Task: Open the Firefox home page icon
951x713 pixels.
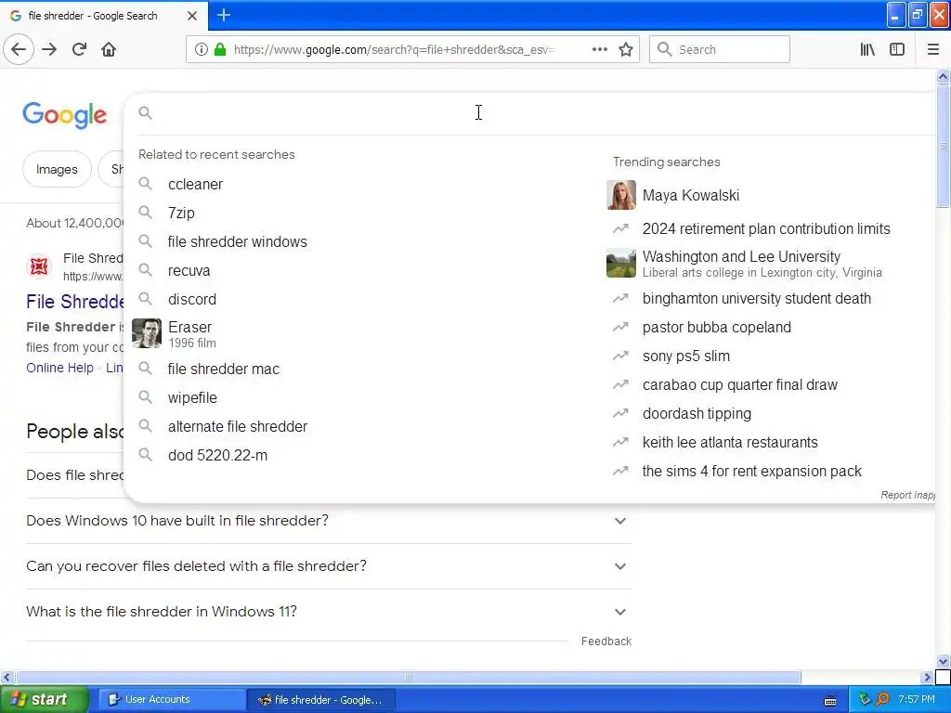Action: pyautogui.click(x=109, y=49)
